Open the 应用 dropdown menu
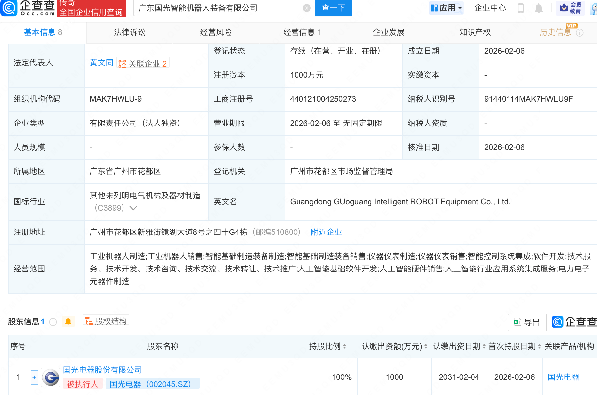The height and width of the screenshot is (395, 597). (x=446, y=8)
